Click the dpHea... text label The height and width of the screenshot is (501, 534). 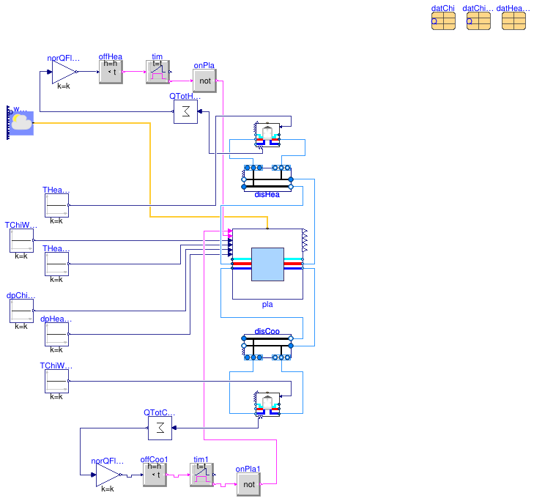[x=56, y=319]
